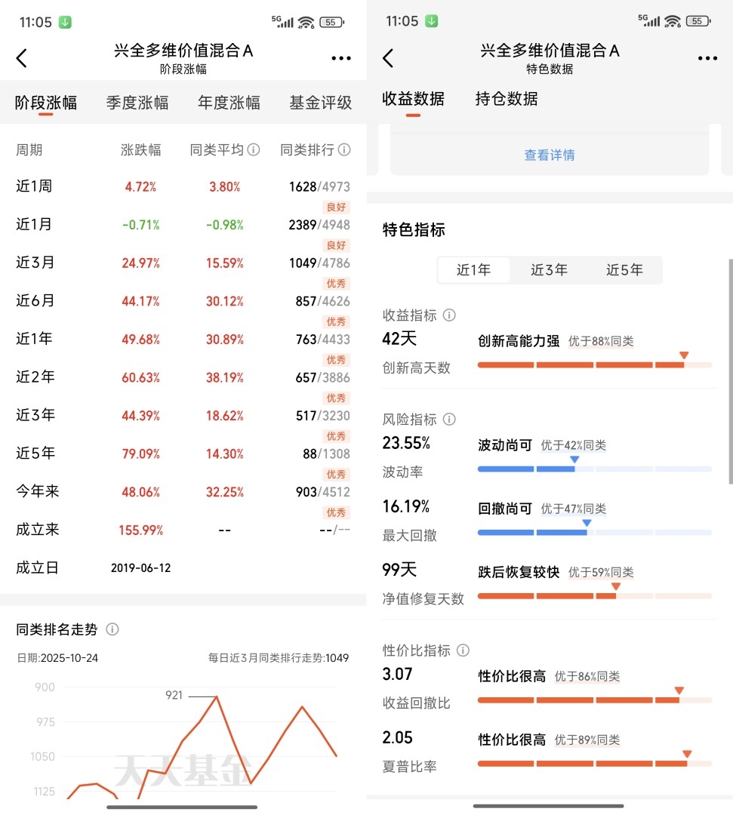Tap 波动率 blue progress bar
The width and height of the screenshot is (733, 815).
(594, 469)
